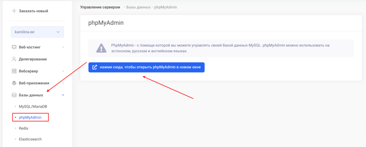
Task: Open the Elasticsearch sidebar item
Action: pyautogui.click(x=31, y=139)
